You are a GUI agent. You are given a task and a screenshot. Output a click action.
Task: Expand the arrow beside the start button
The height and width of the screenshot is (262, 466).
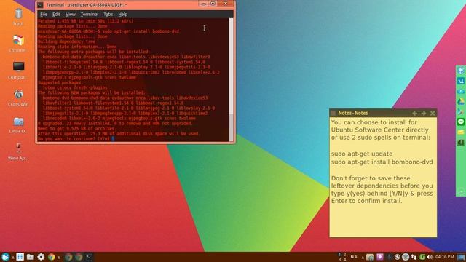13,257
